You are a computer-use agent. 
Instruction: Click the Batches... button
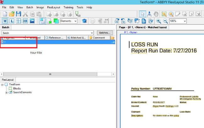(105, 33)
